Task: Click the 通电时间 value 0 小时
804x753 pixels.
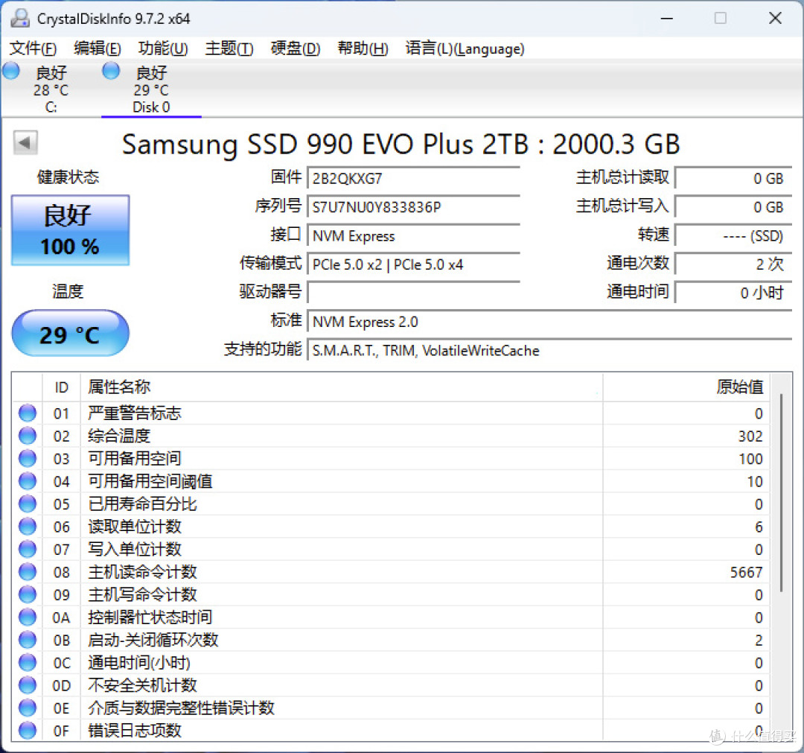Action: [x=733, y=293]
